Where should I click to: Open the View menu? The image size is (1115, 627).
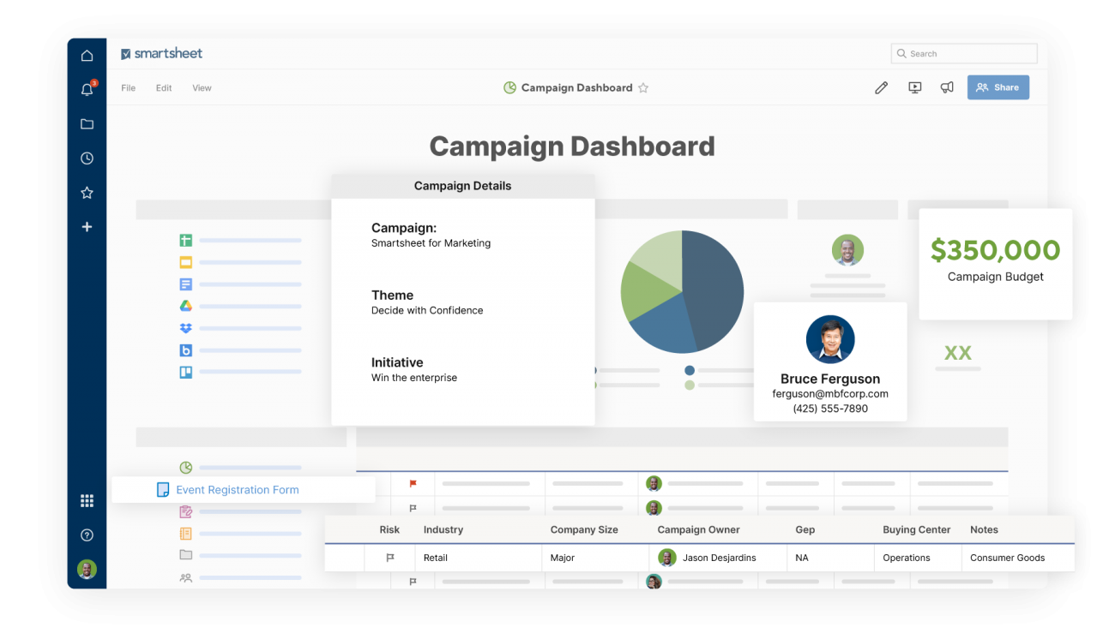(202, 87)
